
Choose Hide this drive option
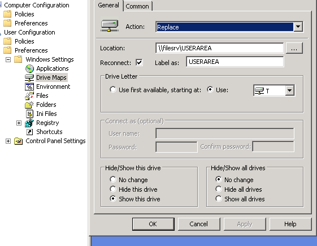click(x=113, y=189)
